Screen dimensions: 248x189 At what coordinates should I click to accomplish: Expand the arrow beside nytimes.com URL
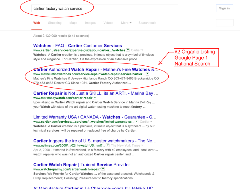click(x=108, y=145)
